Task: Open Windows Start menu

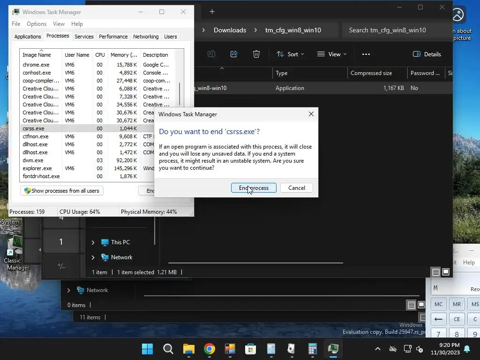Action: click(x=147, y=349)
